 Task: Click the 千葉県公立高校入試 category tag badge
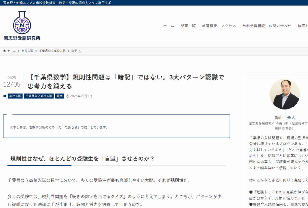coord(39,96)
